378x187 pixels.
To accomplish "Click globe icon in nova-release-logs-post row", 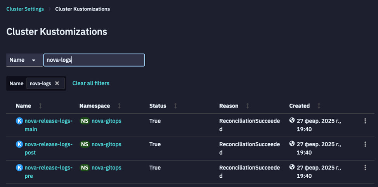I will click(x=292, y=144).
